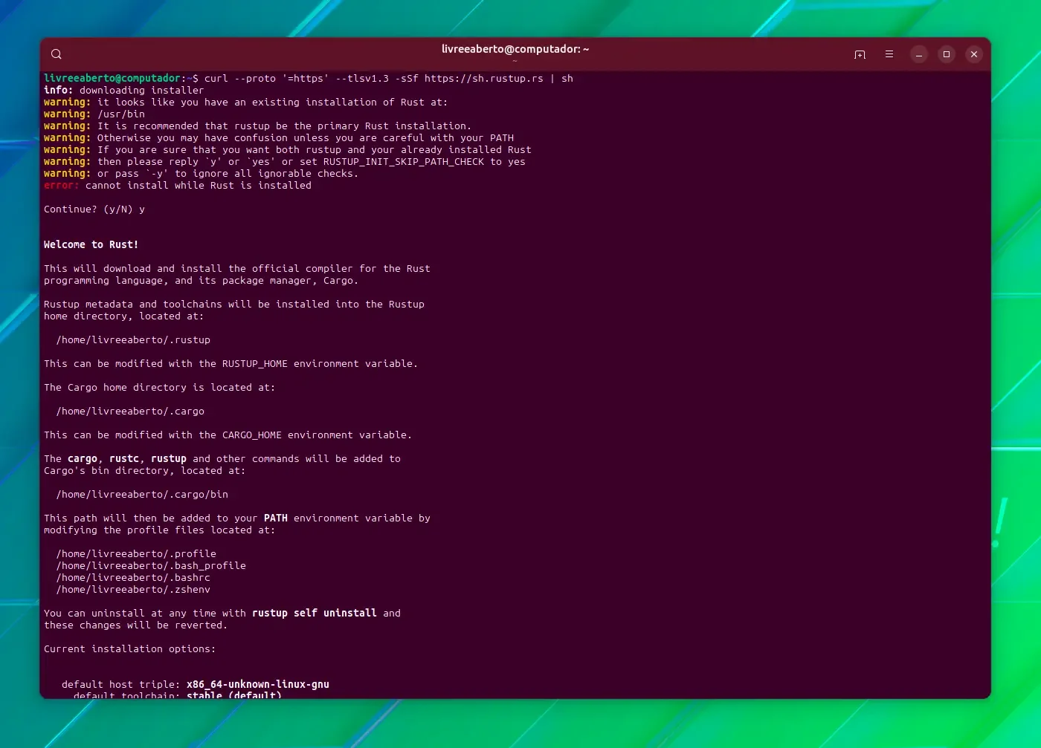Click the x86_64-unknown-linux-gnu host triple
The image size is (1041, 748).
[x=258, y=685]
